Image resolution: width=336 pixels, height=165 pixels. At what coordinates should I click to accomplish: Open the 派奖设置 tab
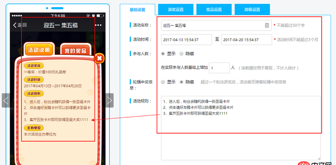176,10
